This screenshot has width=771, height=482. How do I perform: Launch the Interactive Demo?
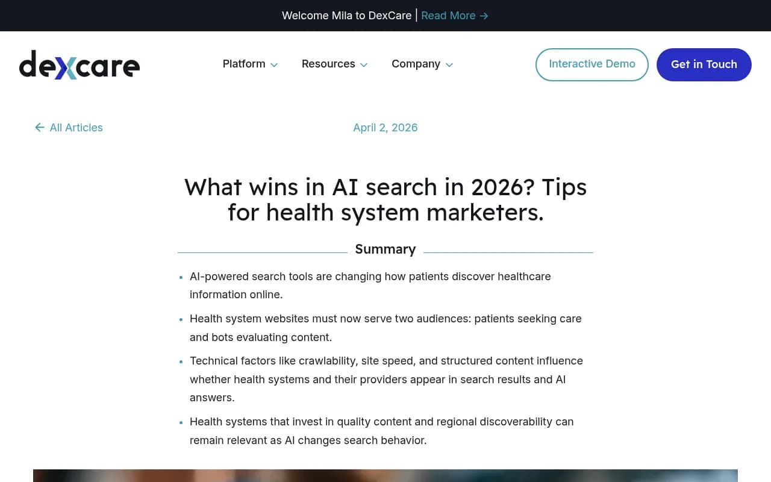click(592, 64)
